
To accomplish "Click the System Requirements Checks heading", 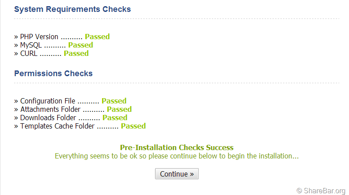I will (x=73, y=9).
